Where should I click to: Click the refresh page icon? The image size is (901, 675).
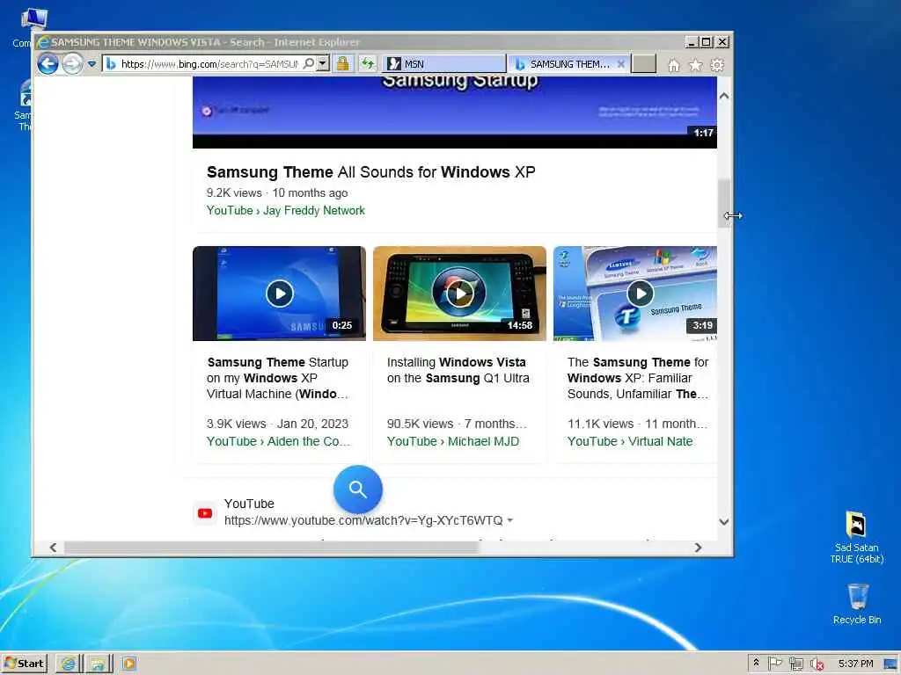coord(368,63)
